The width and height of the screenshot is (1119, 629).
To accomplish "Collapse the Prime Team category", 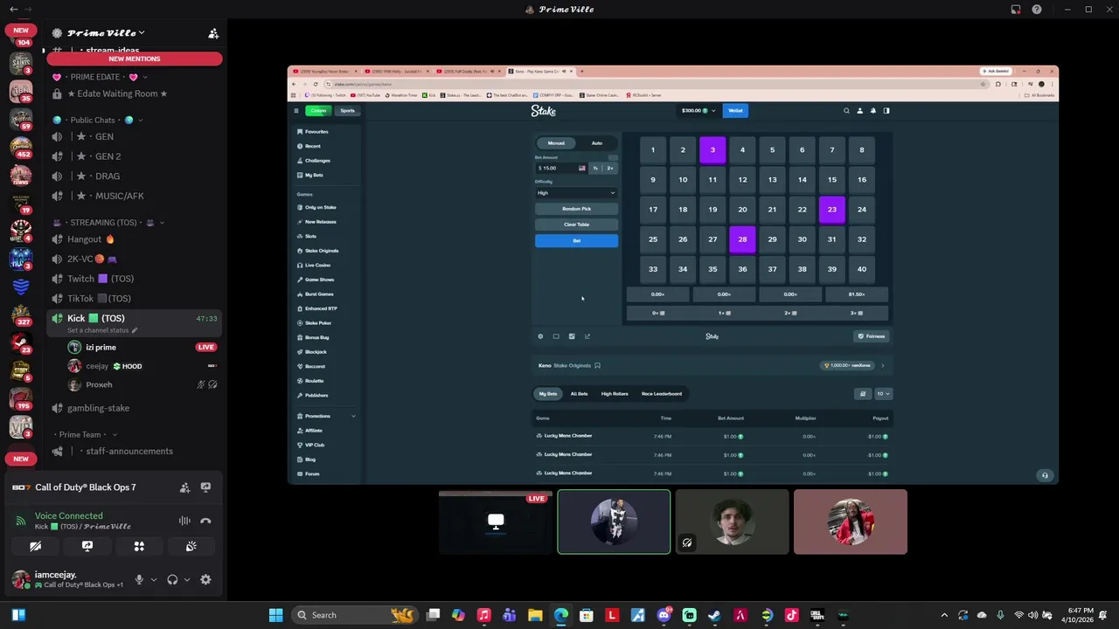I will pos(86,434).
